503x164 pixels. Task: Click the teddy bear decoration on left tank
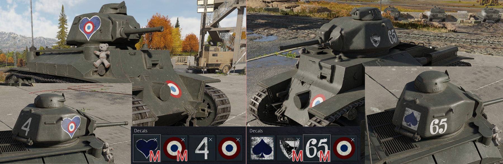(x=102, y=55)
